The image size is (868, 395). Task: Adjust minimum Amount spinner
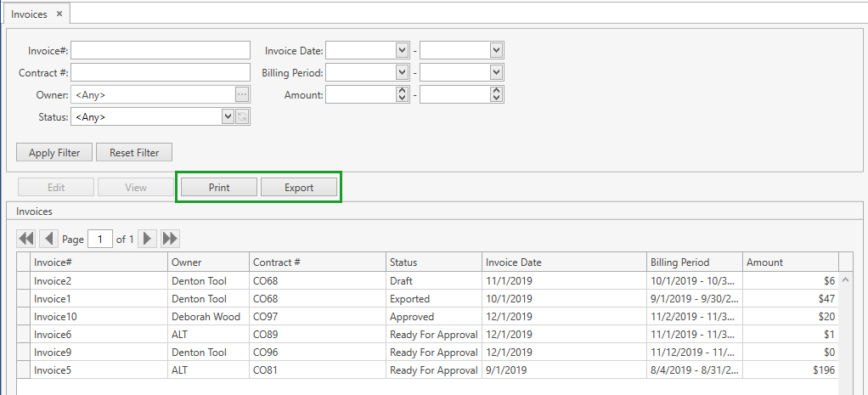coord(403,94)
